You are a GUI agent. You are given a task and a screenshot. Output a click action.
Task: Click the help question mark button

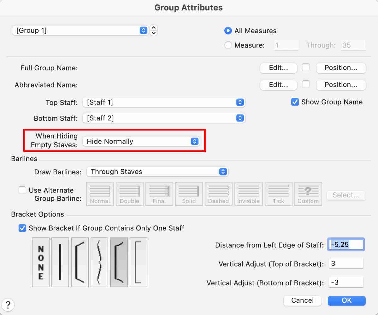click(x=8, y=305)
